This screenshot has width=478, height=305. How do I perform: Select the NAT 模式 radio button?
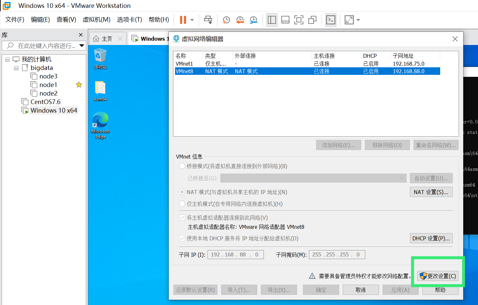point(182,192)
